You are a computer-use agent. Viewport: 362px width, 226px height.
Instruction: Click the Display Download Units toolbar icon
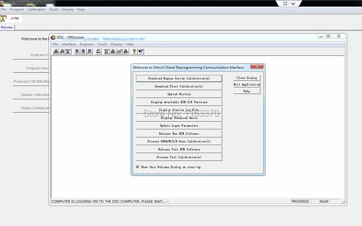89,51
